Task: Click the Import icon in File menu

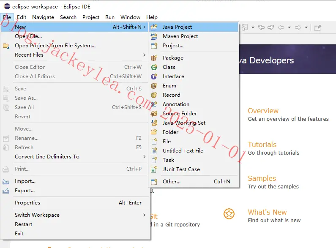Action: pos(6,182)
